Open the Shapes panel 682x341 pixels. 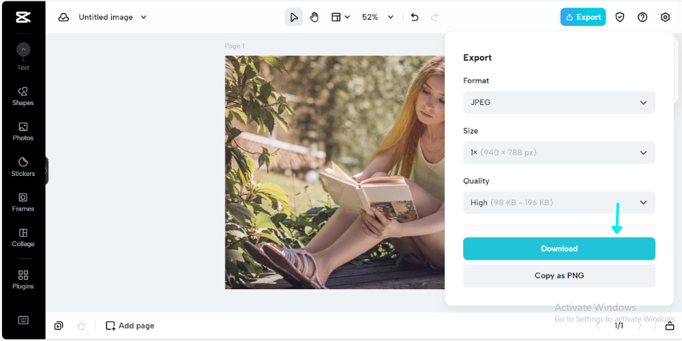(x=23, y=97)
